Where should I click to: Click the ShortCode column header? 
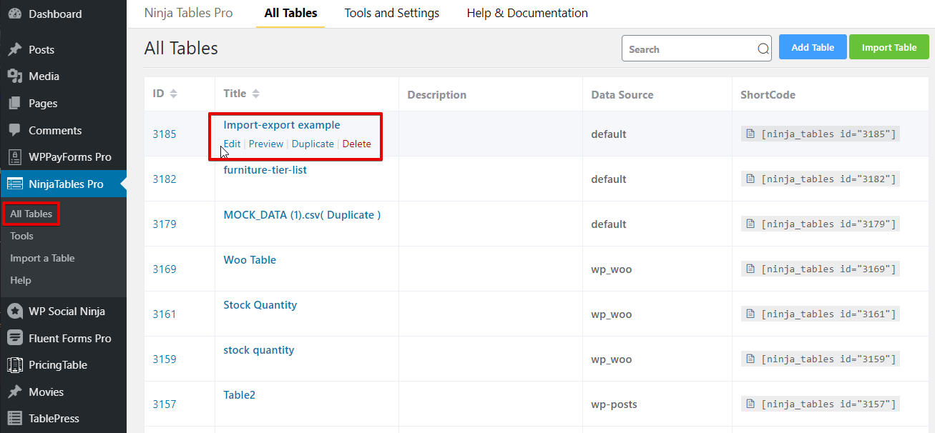pyautogui.click(x=768, y=94)
